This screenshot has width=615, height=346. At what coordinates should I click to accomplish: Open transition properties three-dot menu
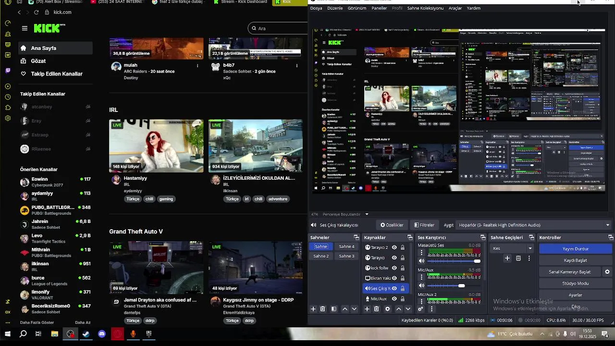pos(529,259)
